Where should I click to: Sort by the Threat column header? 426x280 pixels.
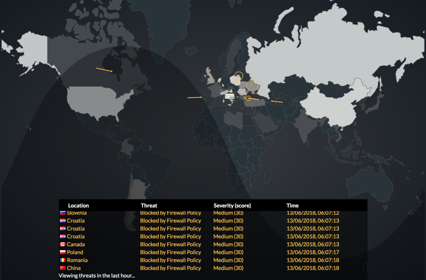pos(149,206)
